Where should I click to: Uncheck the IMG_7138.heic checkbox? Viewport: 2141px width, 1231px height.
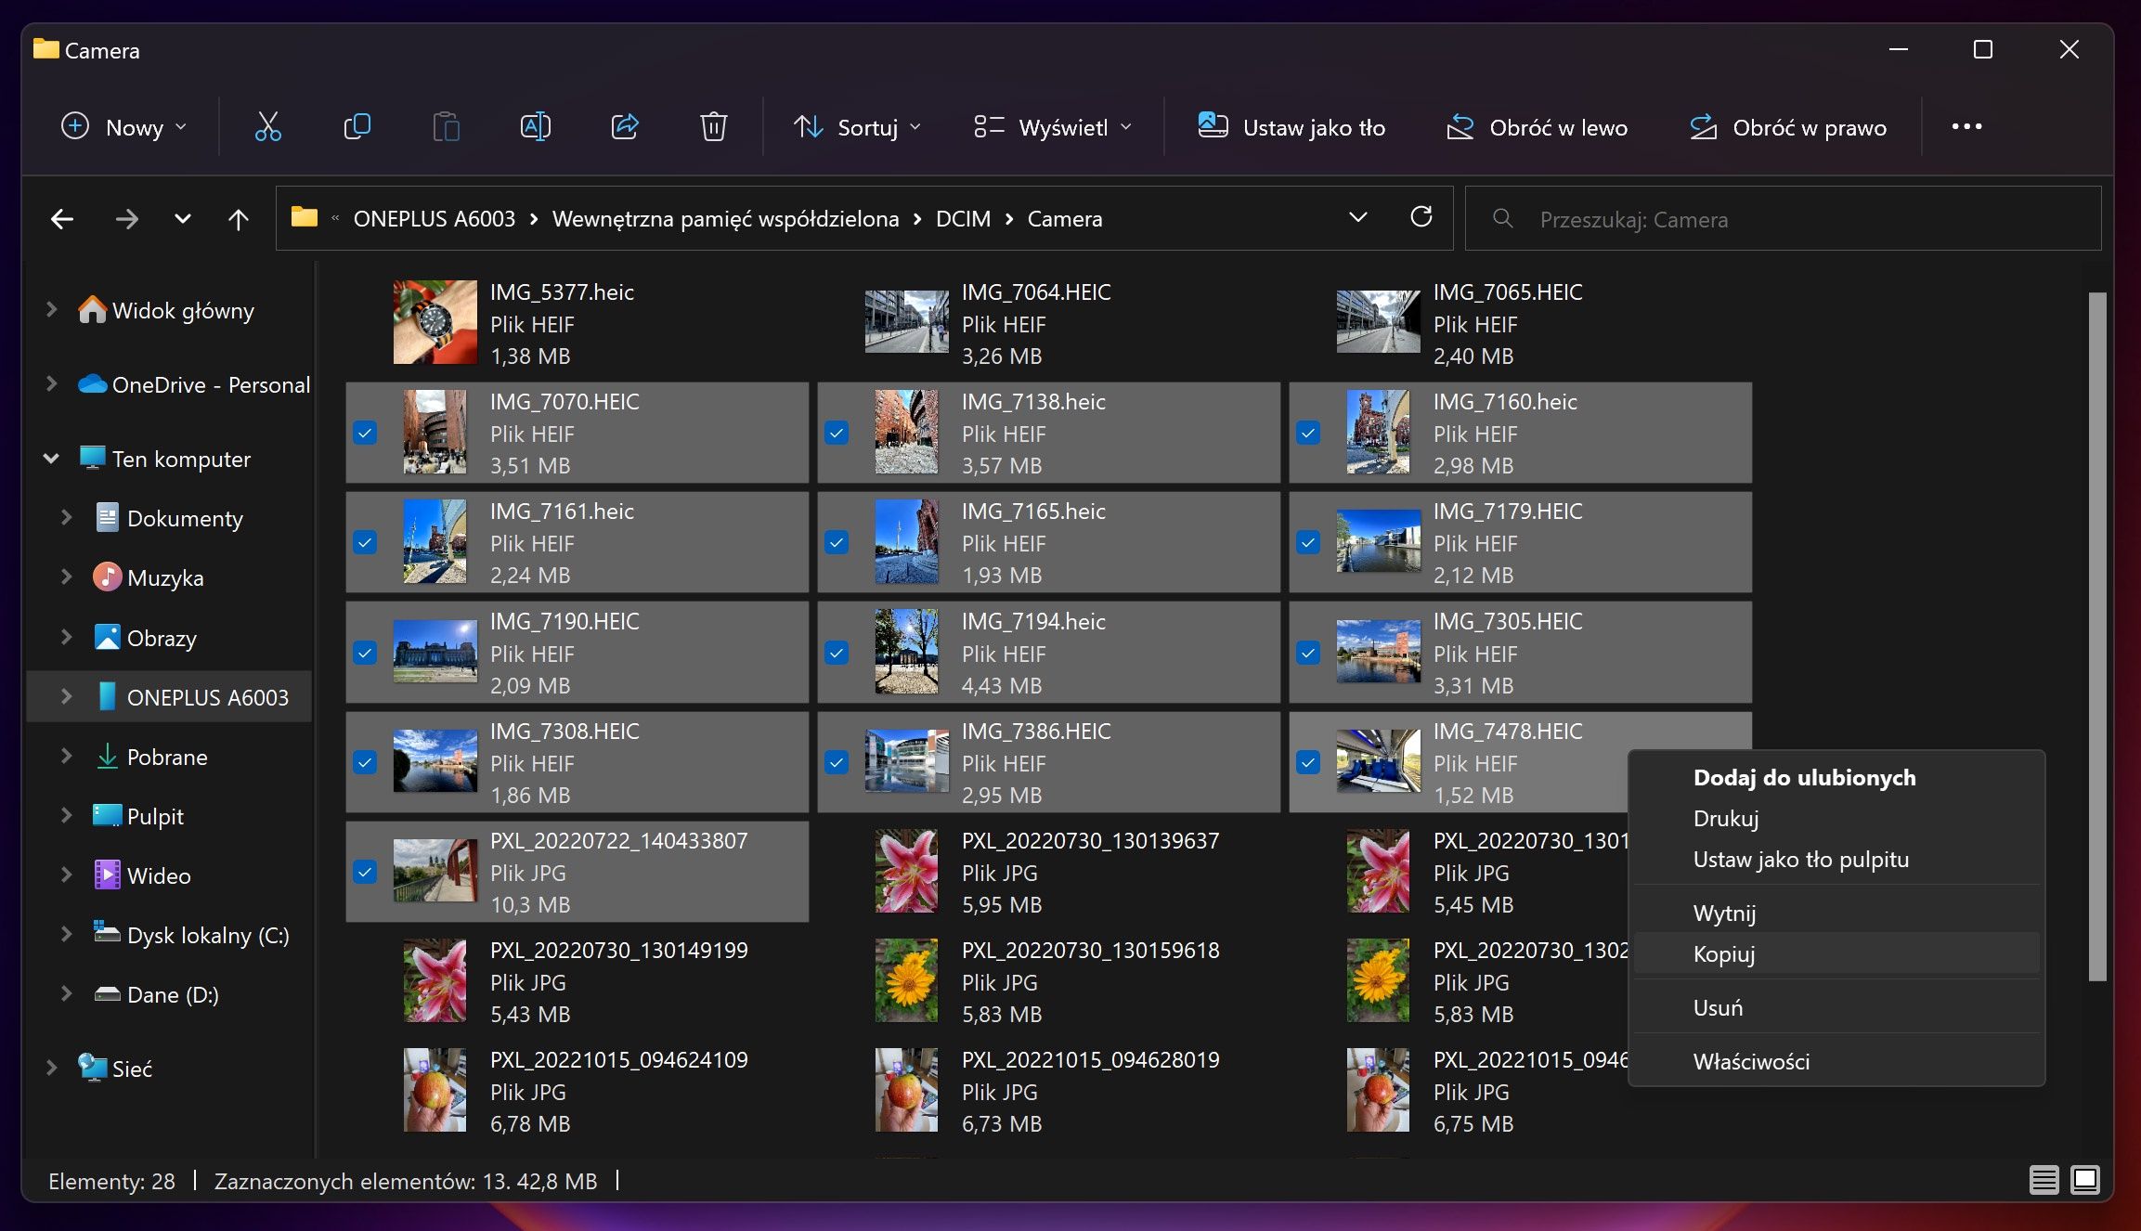[837, 433]
